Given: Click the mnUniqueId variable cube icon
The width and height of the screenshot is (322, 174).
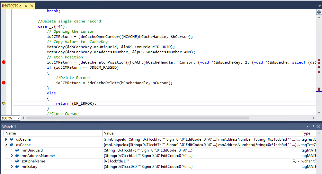Looking at the screenshot, I should 17,150.
